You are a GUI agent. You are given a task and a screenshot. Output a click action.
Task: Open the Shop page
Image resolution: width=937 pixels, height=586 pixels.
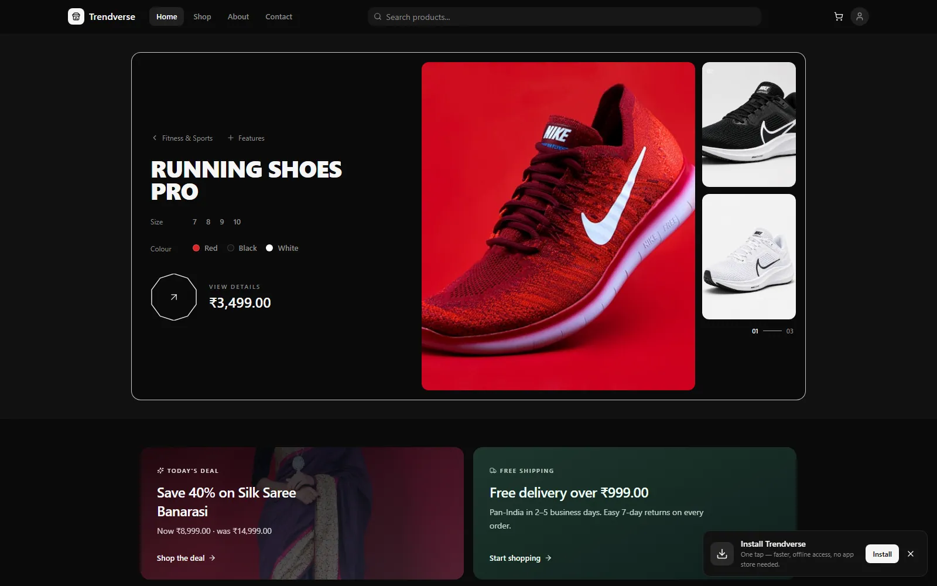tap(202, 16)
